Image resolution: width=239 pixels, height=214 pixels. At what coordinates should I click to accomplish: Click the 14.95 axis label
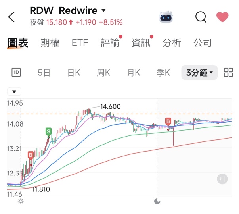pyautogui.click(x=15, y=103)
